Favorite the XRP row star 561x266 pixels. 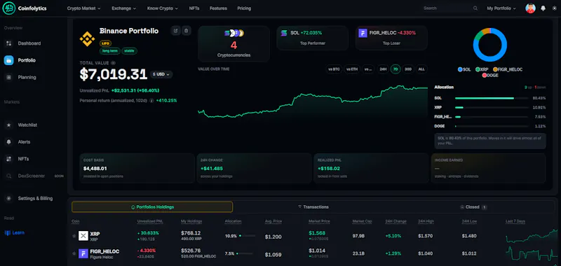click(x=74, y=236)
